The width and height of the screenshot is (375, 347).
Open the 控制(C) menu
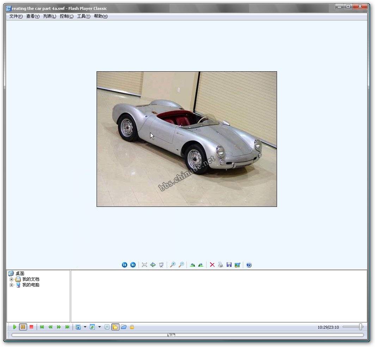pyautogui.click(x=67, y=16)
